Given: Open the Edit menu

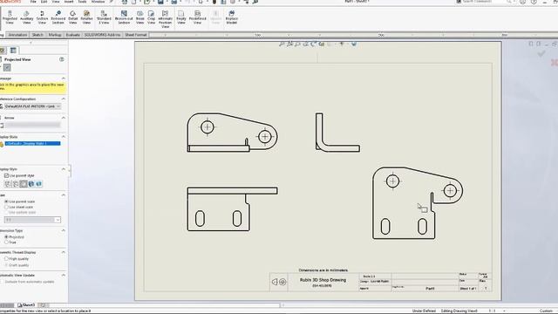Looking at the screenshot, I should coord(44,2).
